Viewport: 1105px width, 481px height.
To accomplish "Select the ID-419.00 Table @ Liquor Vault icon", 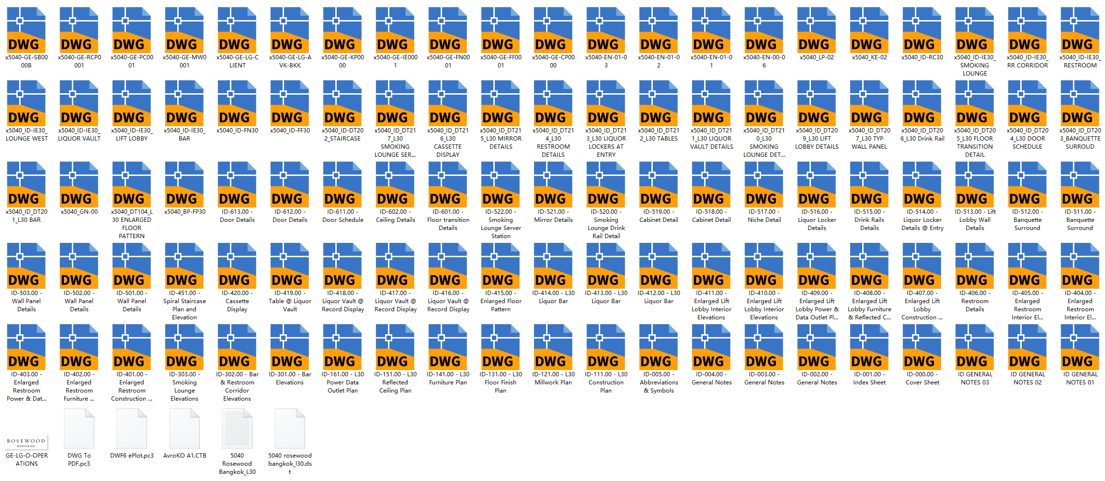I will click(290, 265).
